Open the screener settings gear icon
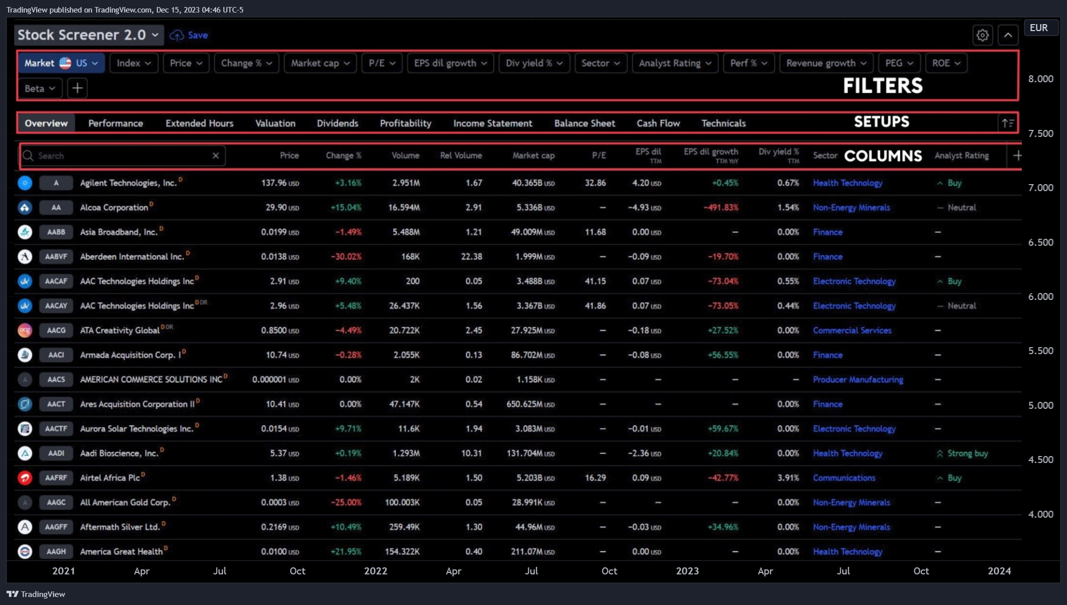This screenshot has height=605, width=1067. (x=982, y=35)
